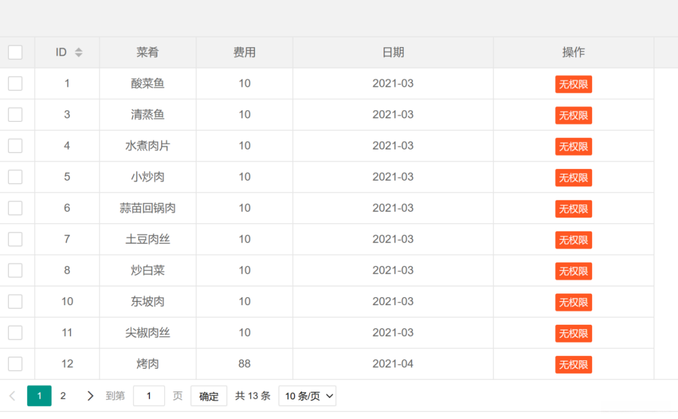
Task: Click the 费用 column header
Action: (x=244, y=52)
